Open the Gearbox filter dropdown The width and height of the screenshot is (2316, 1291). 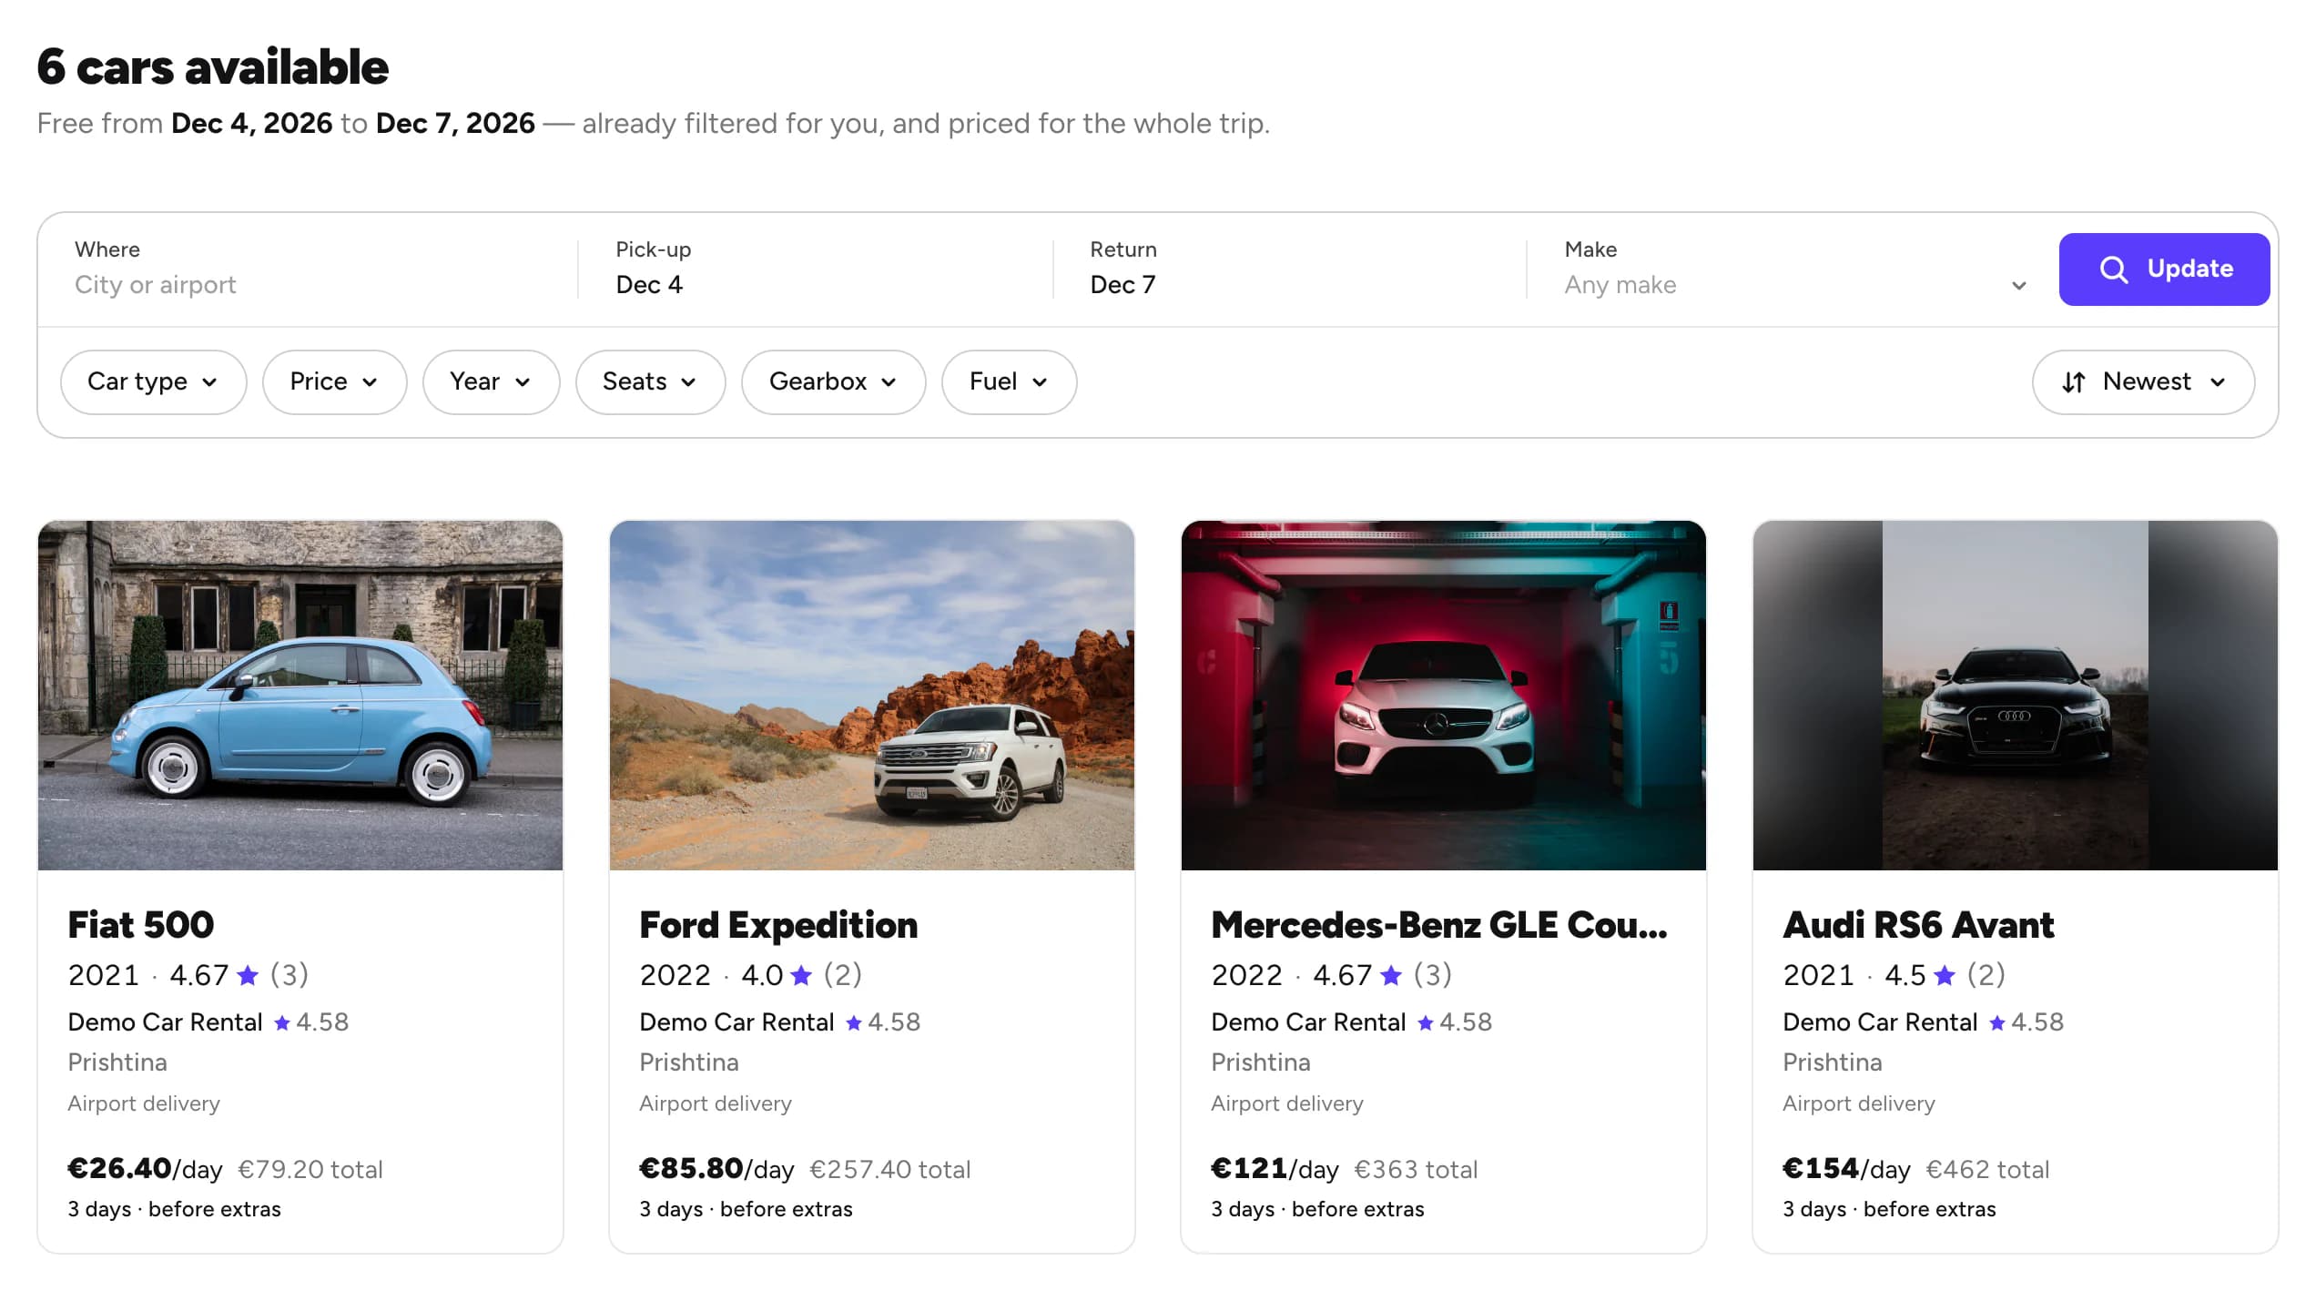833,382
